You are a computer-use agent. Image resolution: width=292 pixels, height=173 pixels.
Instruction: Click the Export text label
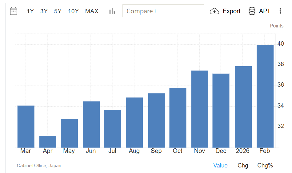(x=231, y=11)
